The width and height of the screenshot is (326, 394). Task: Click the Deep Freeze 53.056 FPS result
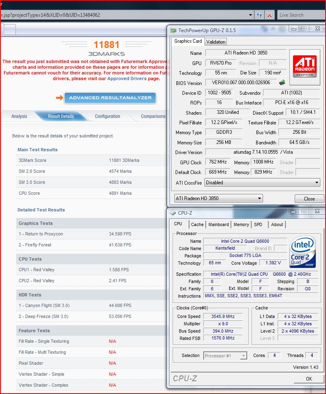coord(120,316)
